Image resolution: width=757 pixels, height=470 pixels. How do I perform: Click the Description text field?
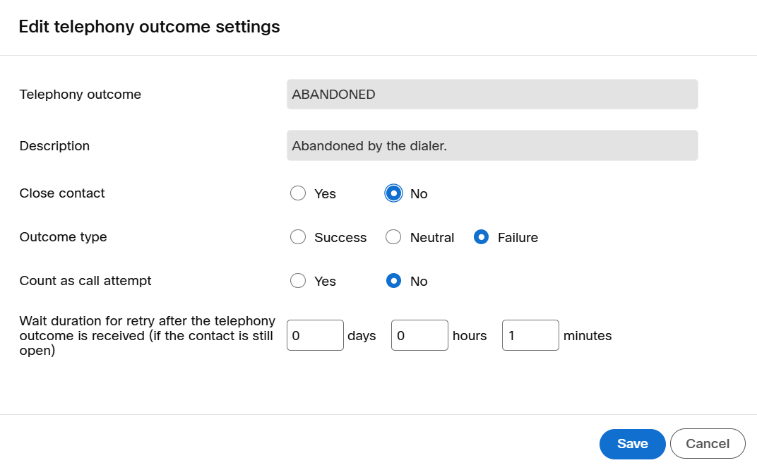click(492, 145)
